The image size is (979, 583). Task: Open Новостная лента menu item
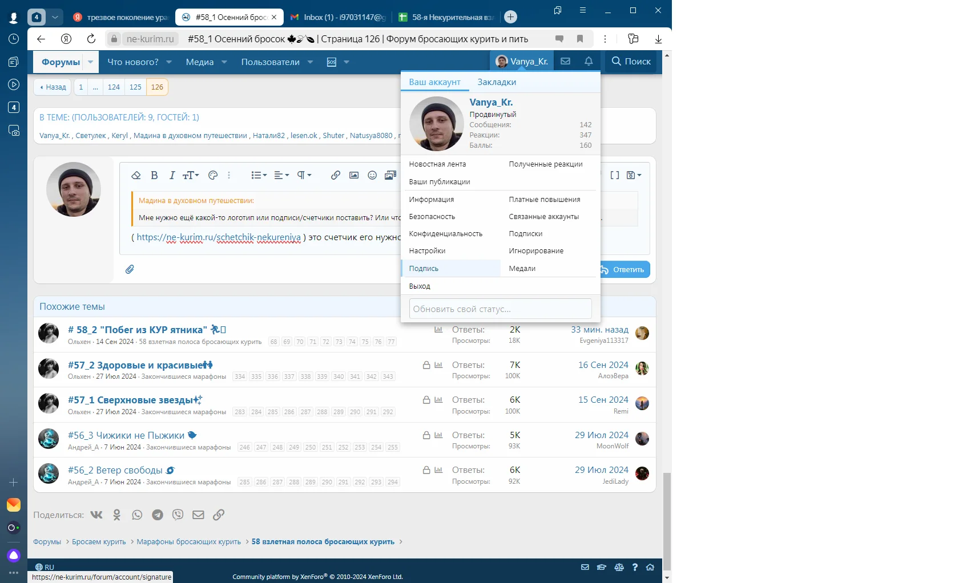(x=437, y=164)
